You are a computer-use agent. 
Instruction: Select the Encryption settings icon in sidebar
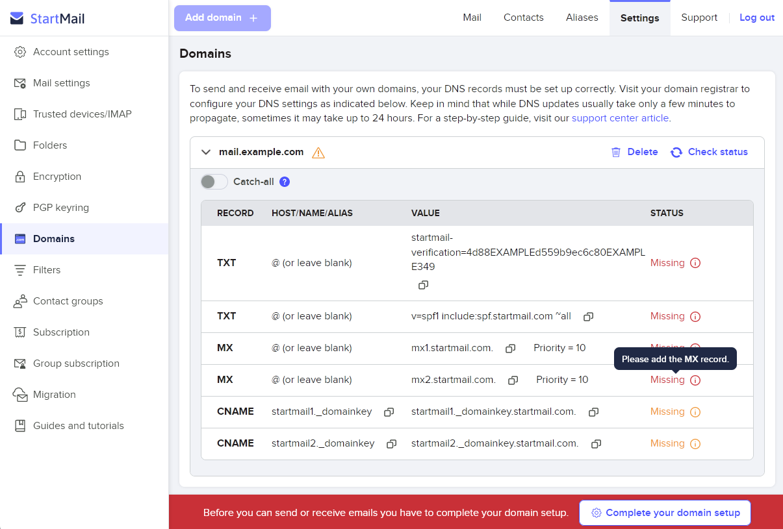(19, 176)
